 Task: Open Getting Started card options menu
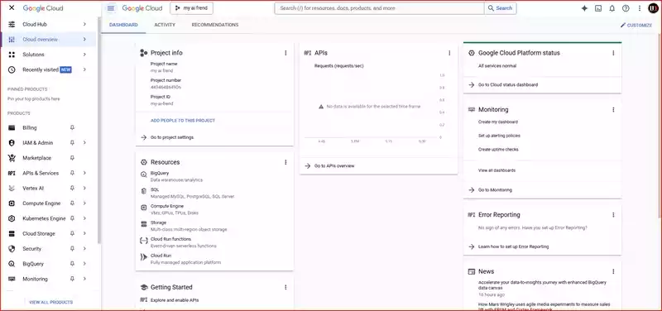[x=285, y=287]
